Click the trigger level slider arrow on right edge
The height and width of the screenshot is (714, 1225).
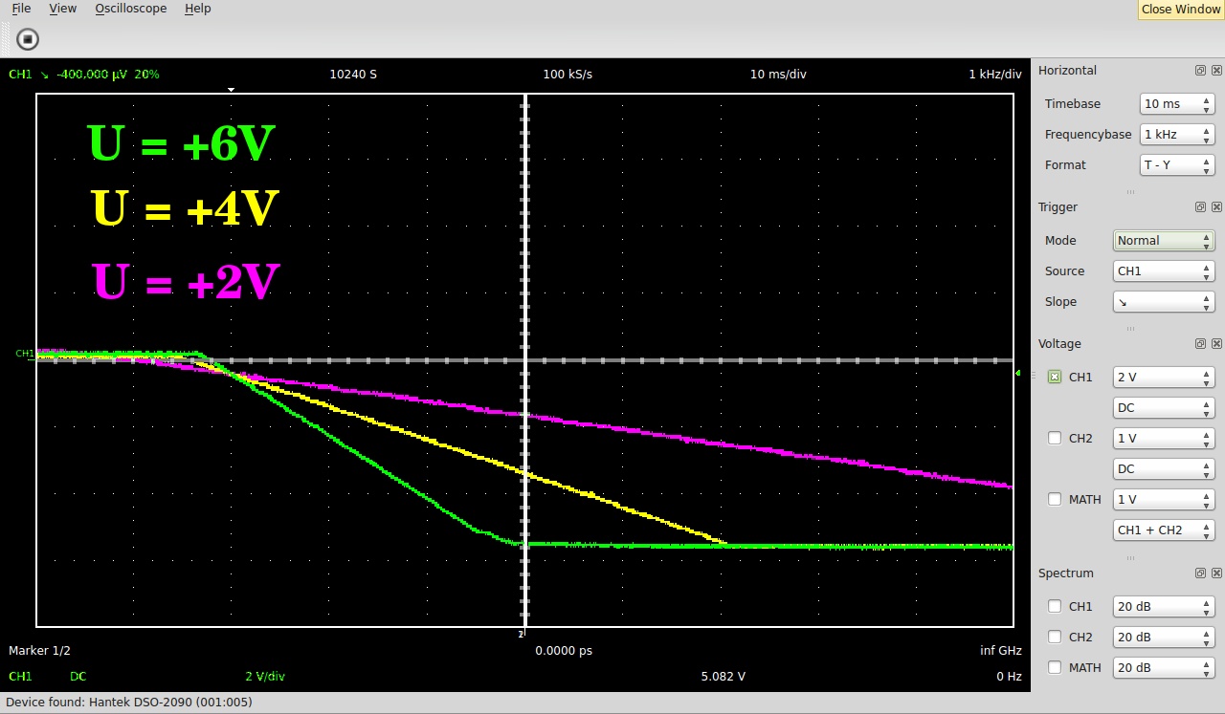coord(1018,373)
